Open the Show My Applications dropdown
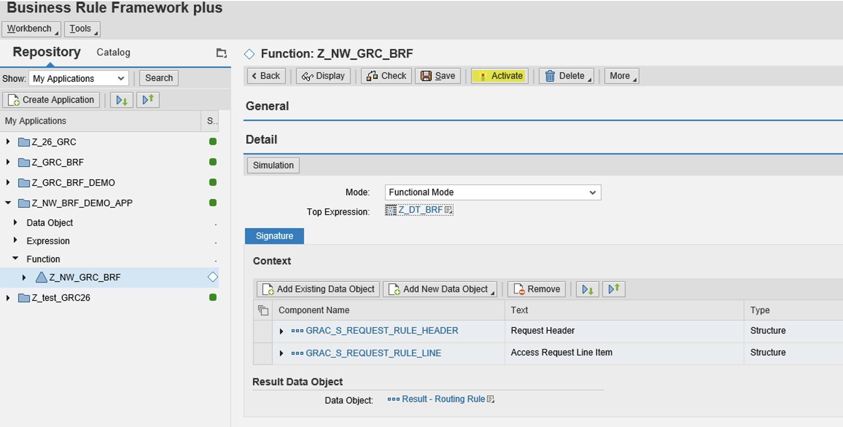843x427 pixels. click(x=79, y=78)
